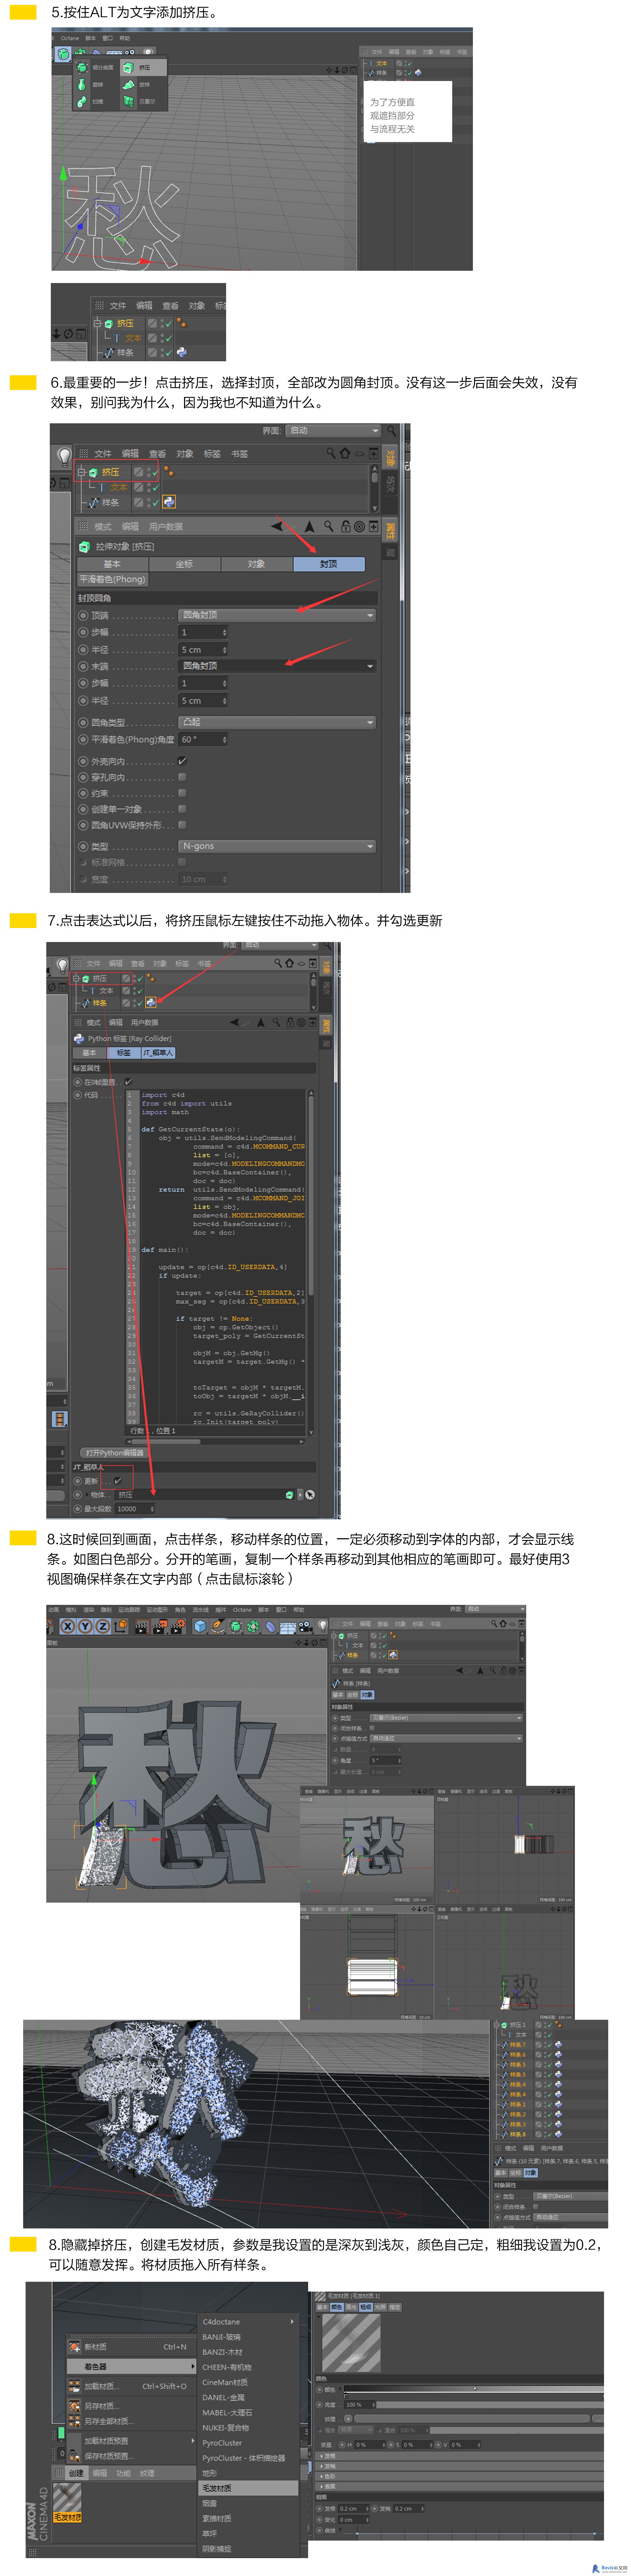Click the Y axis lock icon in the viewport toolbar
This screenshot has width=631, height=2576.
pyautogui.click(x=84, y=1626)
